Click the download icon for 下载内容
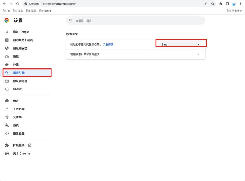The width and height of the screenshot is (245, 181). (7, 109)
